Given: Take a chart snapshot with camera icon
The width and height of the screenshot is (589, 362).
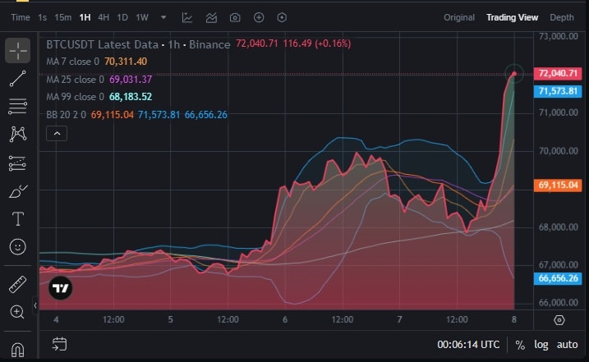Looking at the screenshot, I should pyautogui.click(x=235, y=17).
